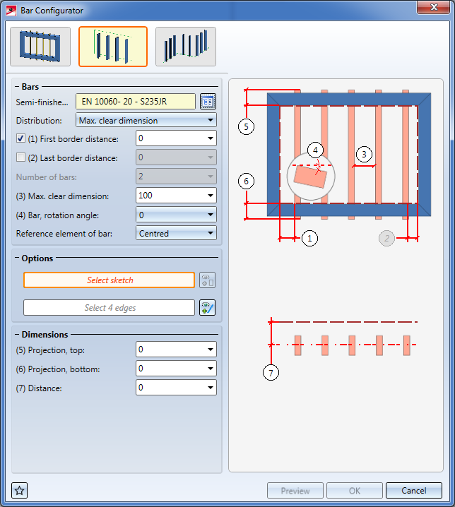Click marker 1 in the preview diagram
This screenshot has height=507, width=455.
click(309, 238)
